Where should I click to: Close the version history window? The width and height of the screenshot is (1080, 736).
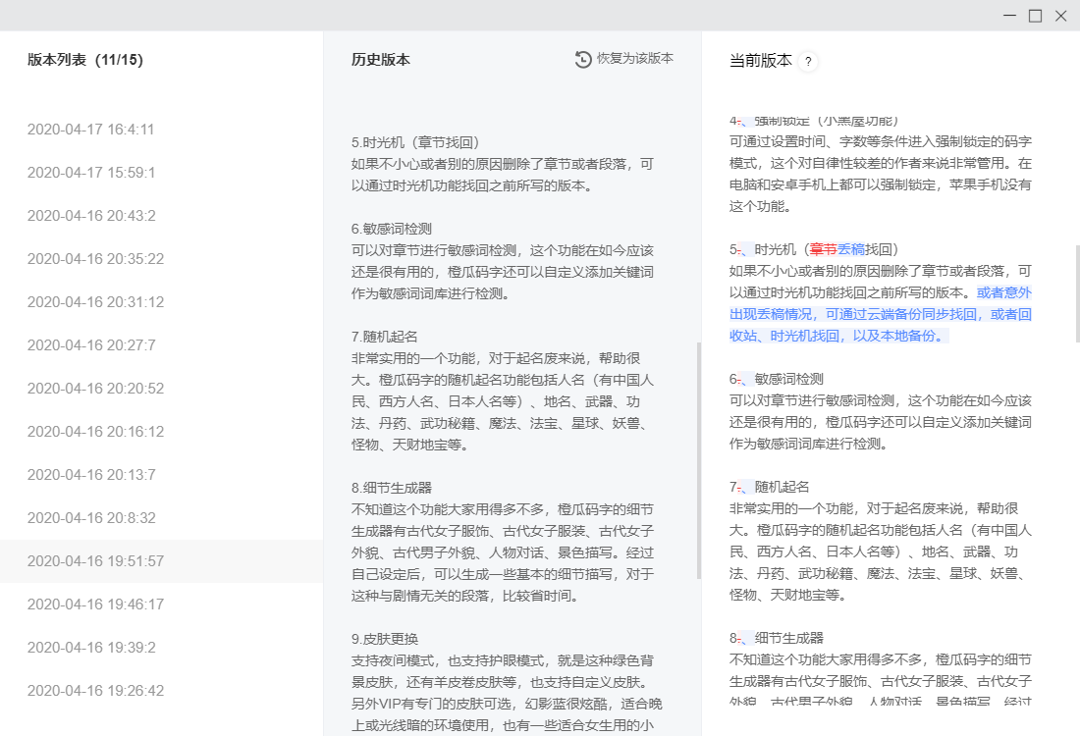tap(1060, 15)
